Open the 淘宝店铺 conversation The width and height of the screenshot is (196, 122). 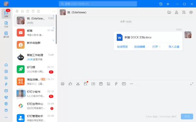point(34,82)
